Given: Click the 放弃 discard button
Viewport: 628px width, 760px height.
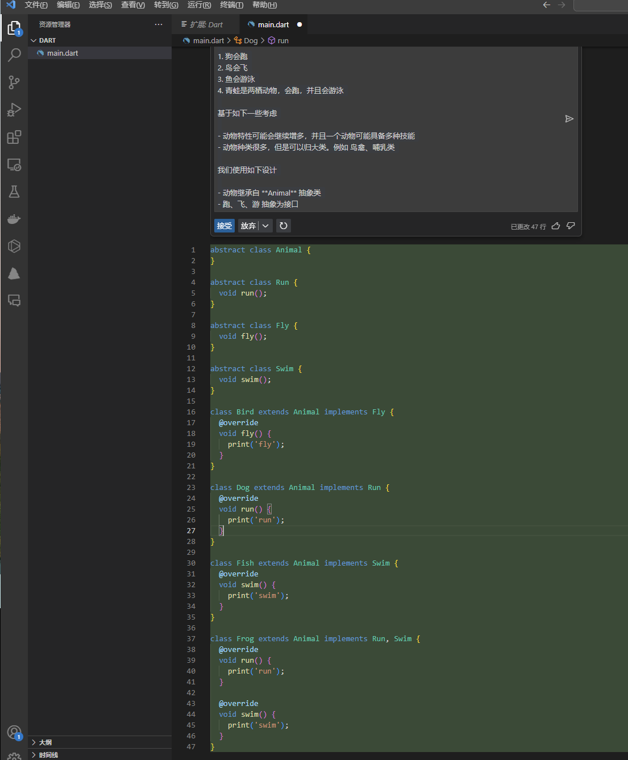Looking at the screenshot, I should [x=248, y=226].
